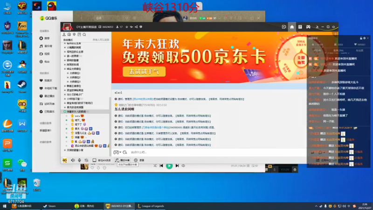
Task: Expand the 天秤的甜蜜小窝 channel
Action: click(65, 150)
